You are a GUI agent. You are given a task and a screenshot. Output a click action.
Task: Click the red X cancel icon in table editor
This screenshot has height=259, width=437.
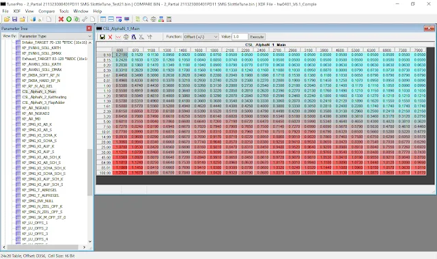(110, 37)
